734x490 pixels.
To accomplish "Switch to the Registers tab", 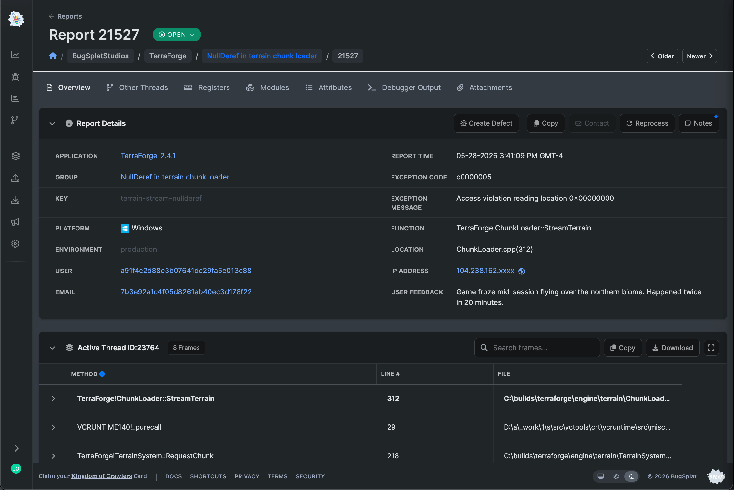I will tap(207, 87).
